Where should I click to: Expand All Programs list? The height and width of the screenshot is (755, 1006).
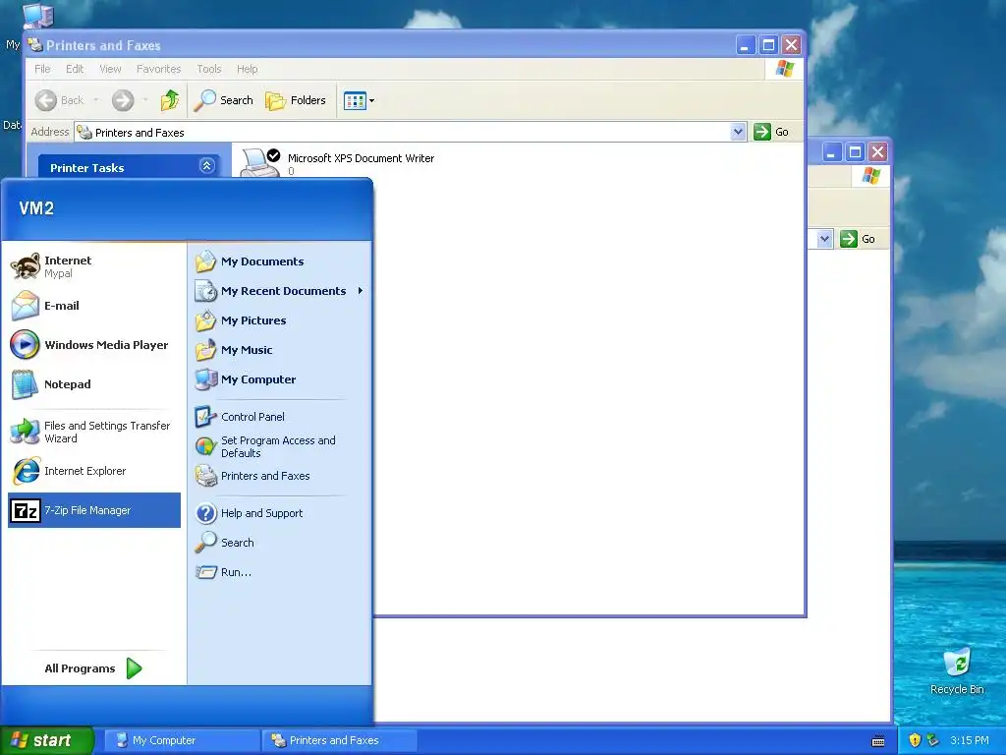tap(93, 668)
